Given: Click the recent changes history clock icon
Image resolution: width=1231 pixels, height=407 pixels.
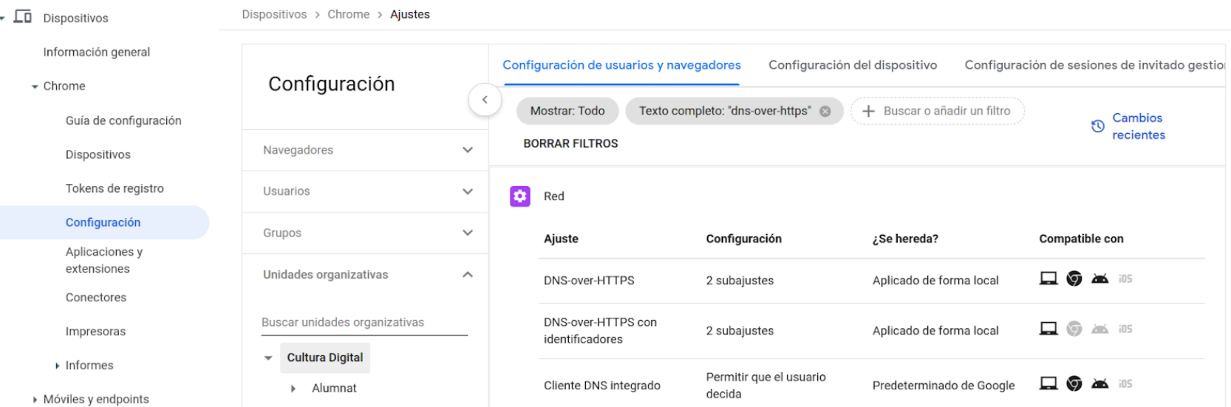Looking at the screenshot, I should pos(1098,126).
